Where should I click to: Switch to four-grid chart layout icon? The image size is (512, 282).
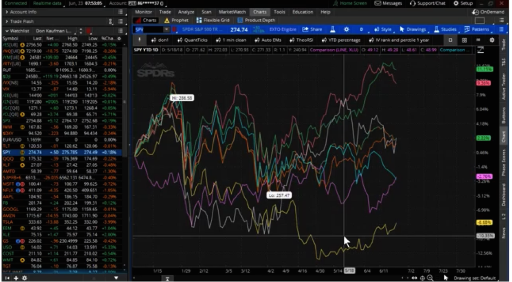[464, 40]
